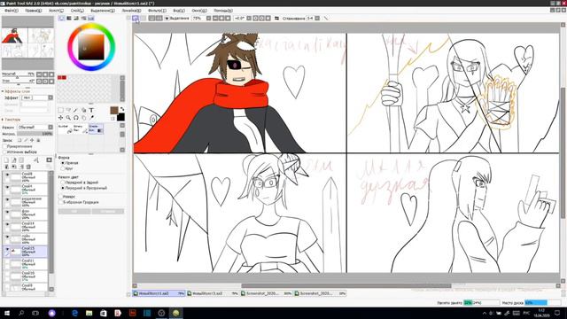The width and height of the screenshot is (567, 319).
Task: Toggle the straight line drawing mode
Action: pyautogui.click(x=326, y=18)
